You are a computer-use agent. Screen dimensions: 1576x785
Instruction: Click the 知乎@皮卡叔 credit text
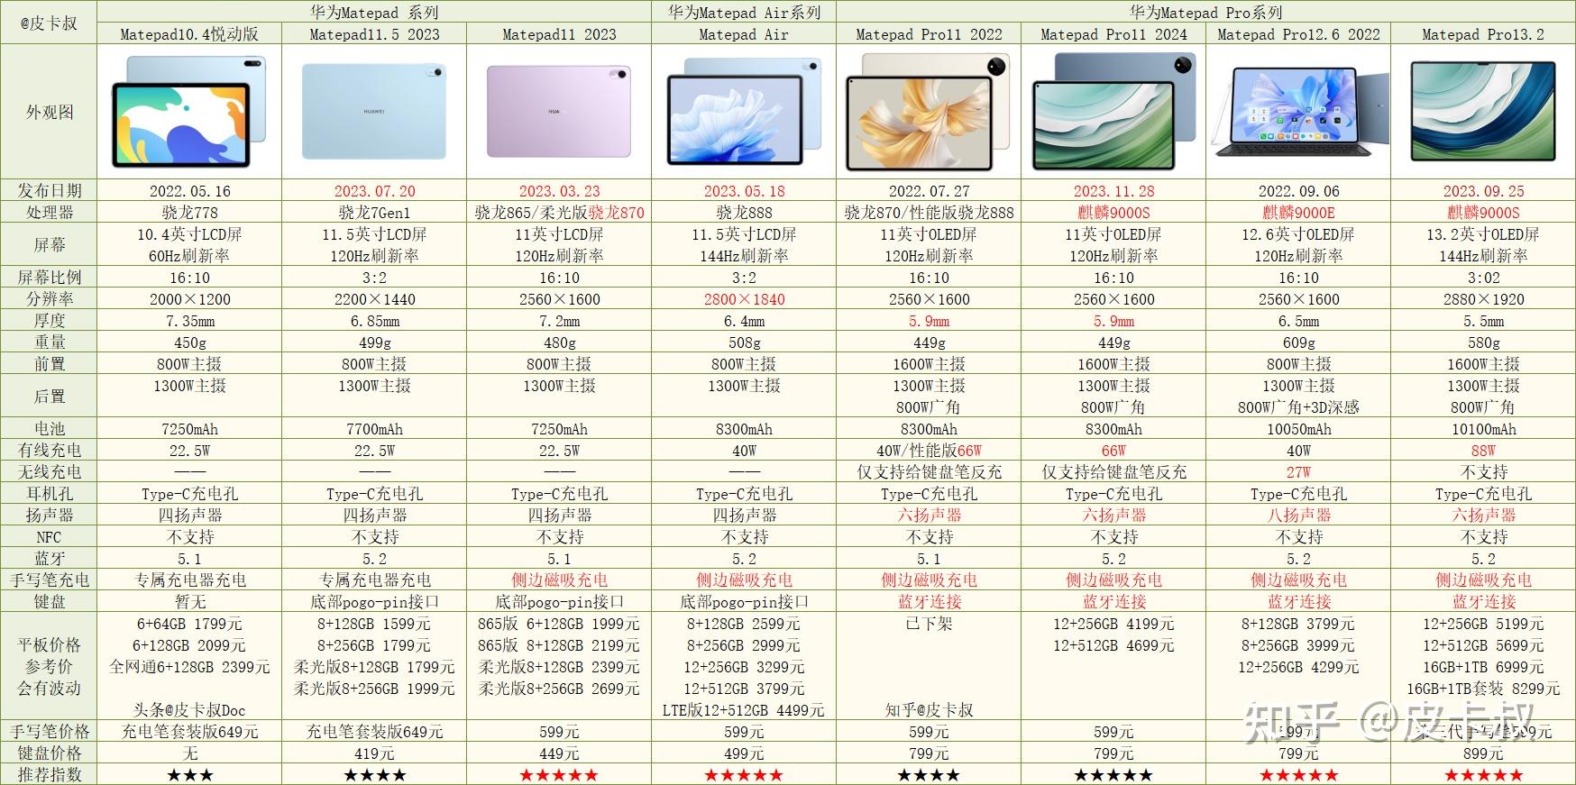(x=929, y=710)
